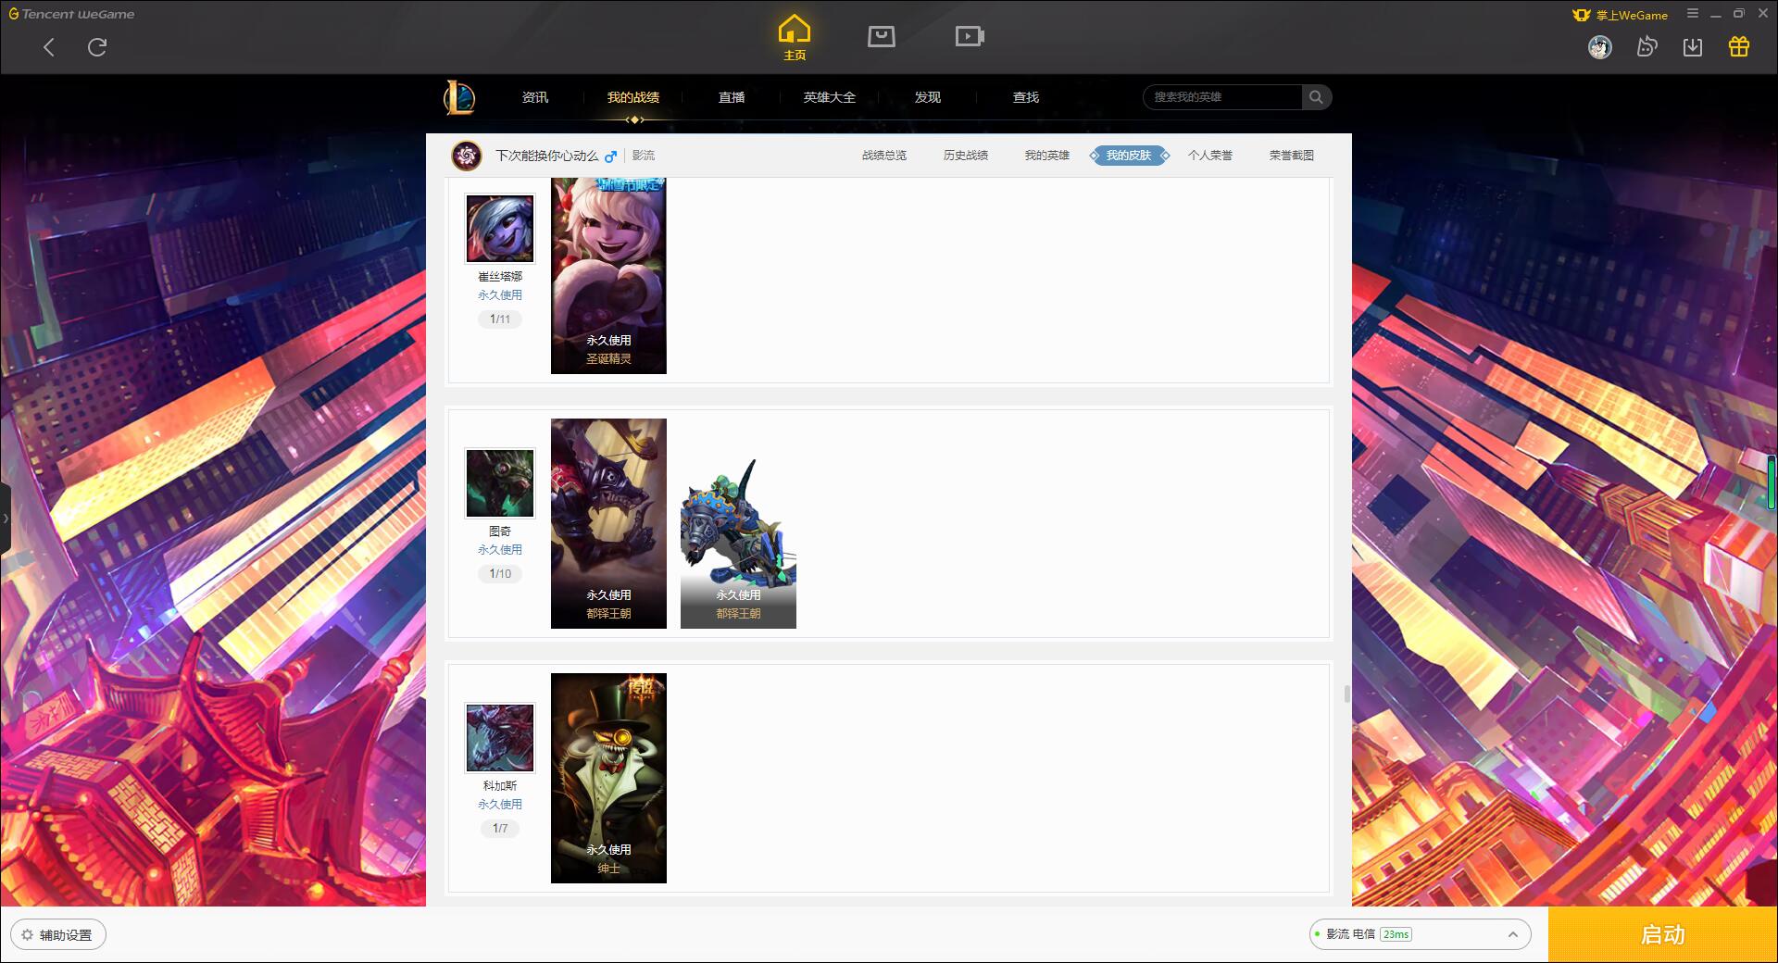The height and width of the screenshot is (963, 1778).
Task: Open user avatar in top bar
Action: (x=1599, y=47)
